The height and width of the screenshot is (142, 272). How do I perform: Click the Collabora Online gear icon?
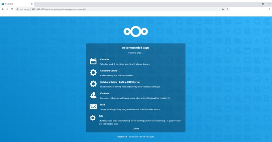coord(93,73)
